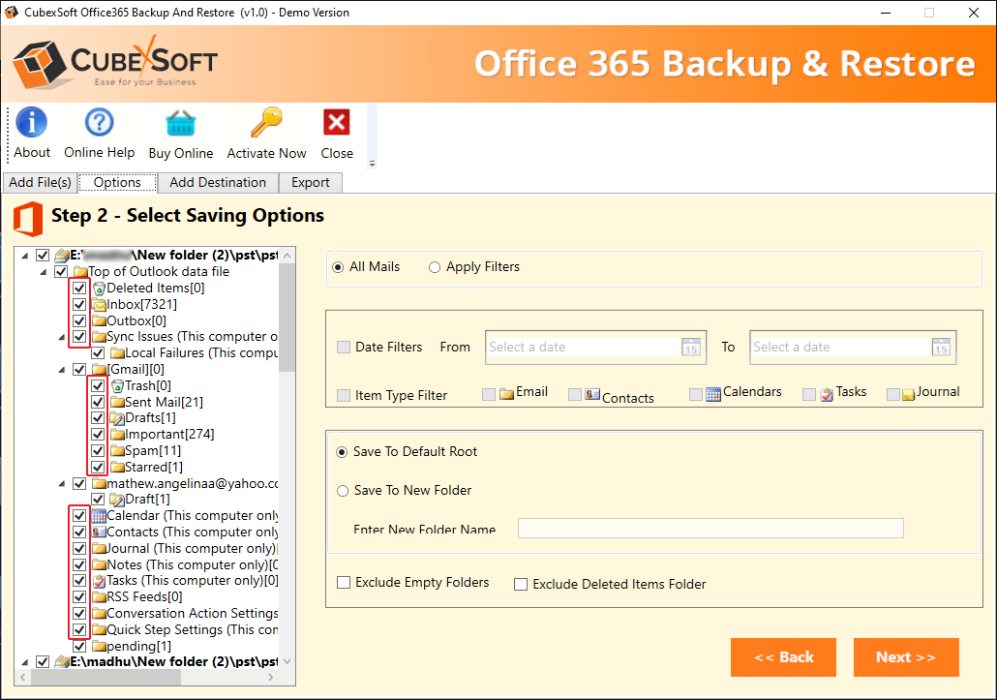
Task: Click the New Folder Name text field
Action: [710, 529]
